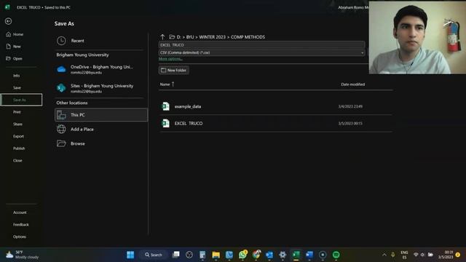Viewport: 466px width, 262px height.
Task: Open the Wi-Fi network tray icon
Action: coord(416,255)
